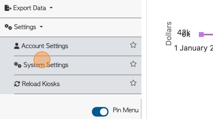Favorite Account Settings with the star
Screen dimensions: 213x119
(133, 45)
